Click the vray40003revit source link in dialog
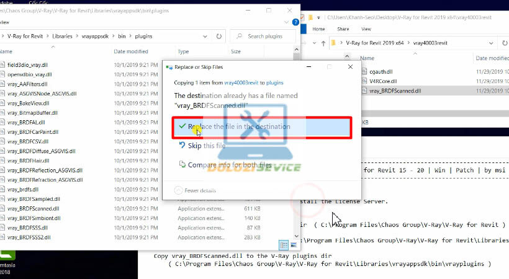Screen dimensions: 509x279 click(241, 82)
